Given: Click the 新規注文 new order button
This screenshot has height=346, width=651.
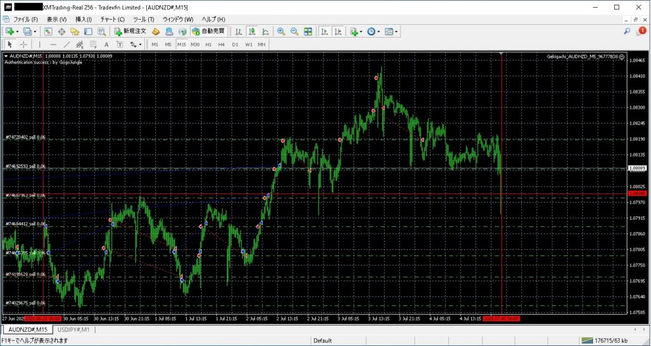Looking at the screenshot, I should (x=130, y=31).
